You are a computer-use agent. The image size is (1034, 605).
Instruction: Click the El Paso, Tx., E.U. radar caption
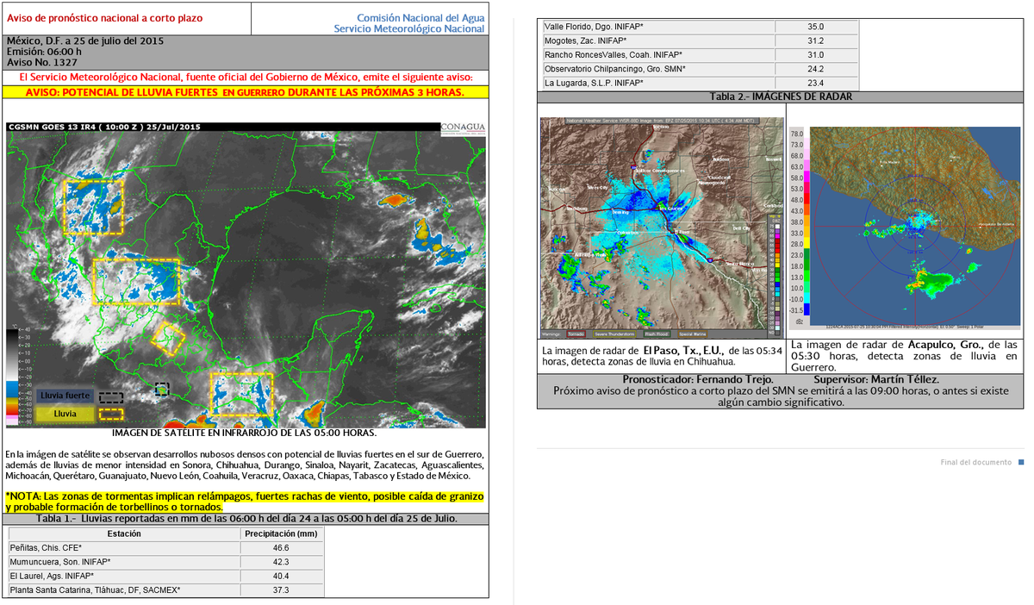tap(662, 357)
